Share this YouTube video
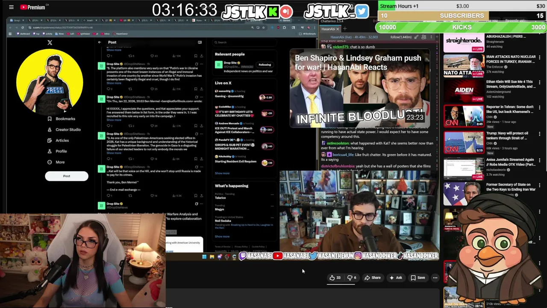Viewport: 547px width, 308px height. (372, 278)
